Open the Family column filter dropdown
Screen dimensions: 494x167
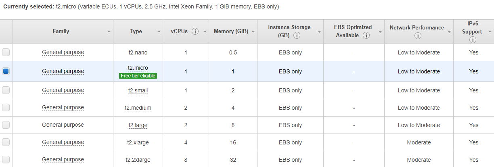[x=109, y=32]
